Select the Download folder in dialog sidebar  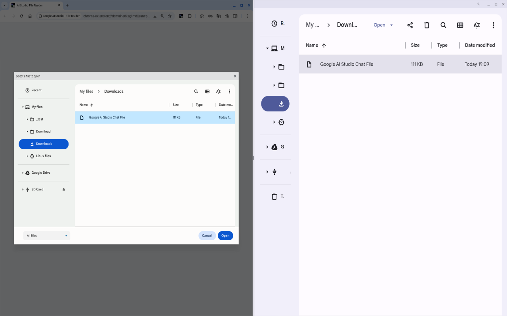(44, 132)
